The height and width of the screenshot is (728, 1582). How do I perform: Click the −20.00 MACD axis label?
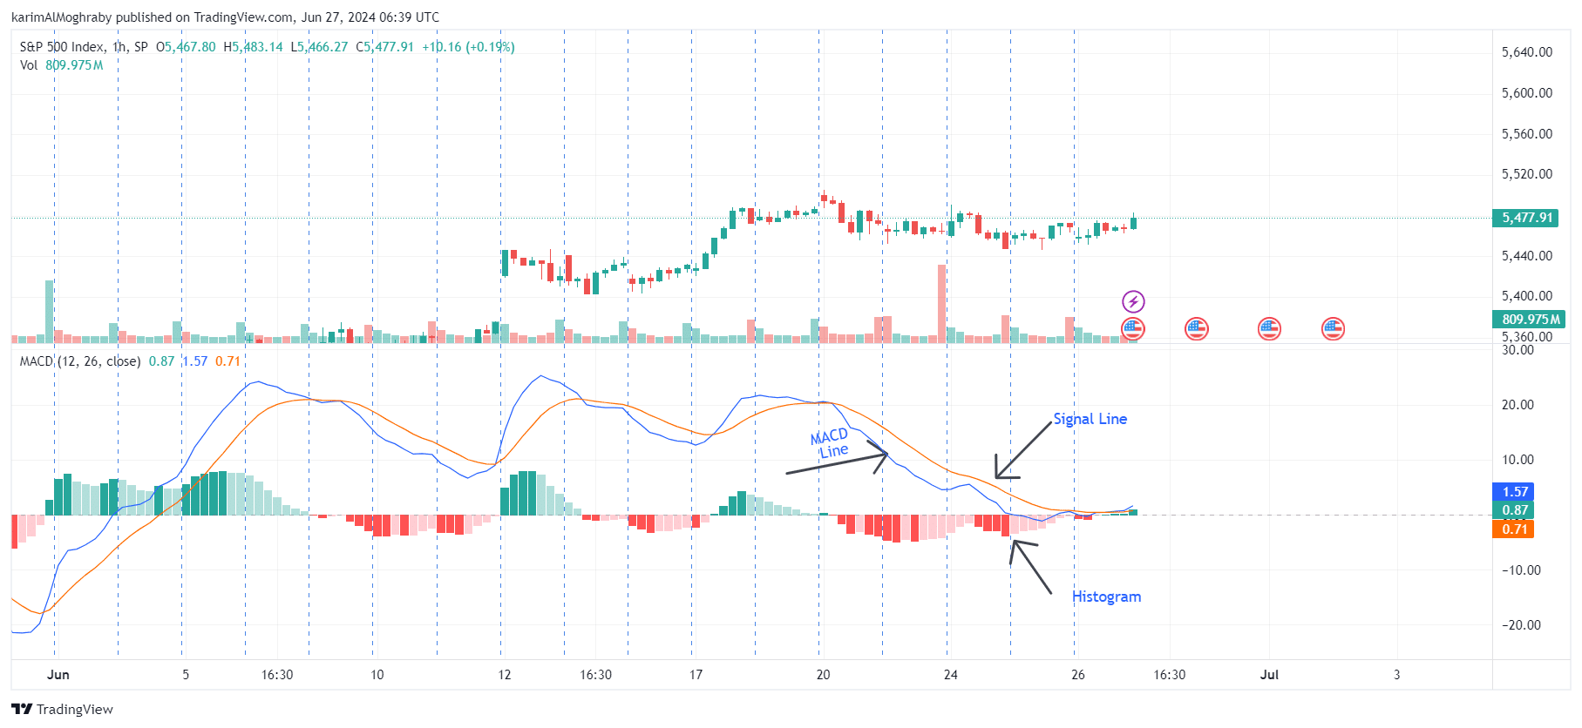[1521, 625]
